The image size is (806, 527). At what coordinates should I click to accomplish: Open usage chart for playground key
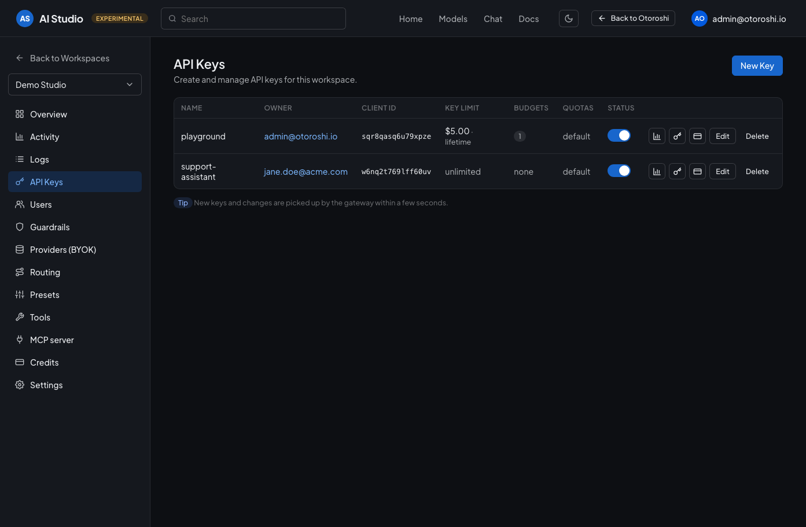(x=657, y=136)
